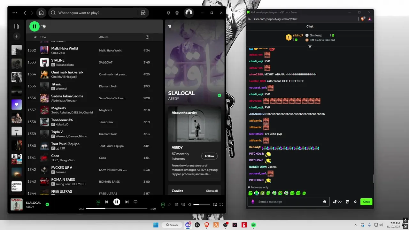Open About the artist image
Image resolution: width=409 pixels, height=230 pixels.
[x=195, y=124]
